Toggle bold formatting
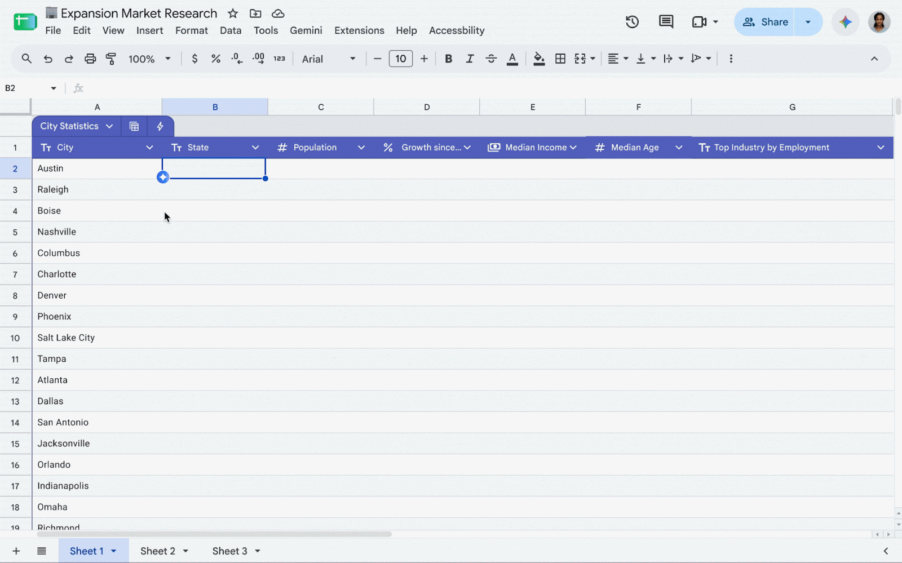 pos(448,59)
